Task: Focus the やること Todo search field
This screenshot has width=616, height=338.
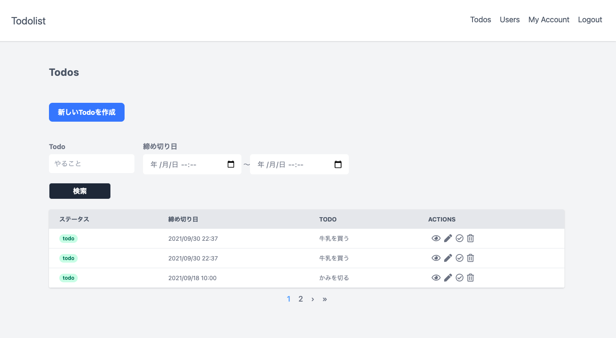Action: [x=91, y=164]
